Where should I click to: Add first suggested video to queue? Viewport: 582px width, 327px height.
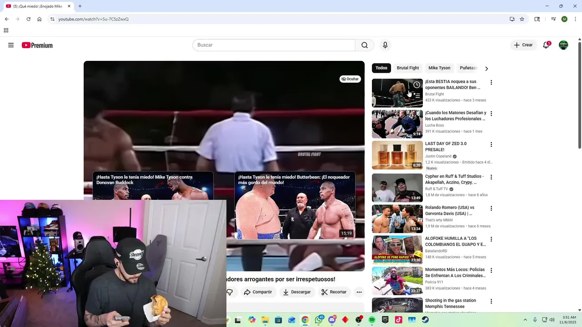click(x=416, y=95)
